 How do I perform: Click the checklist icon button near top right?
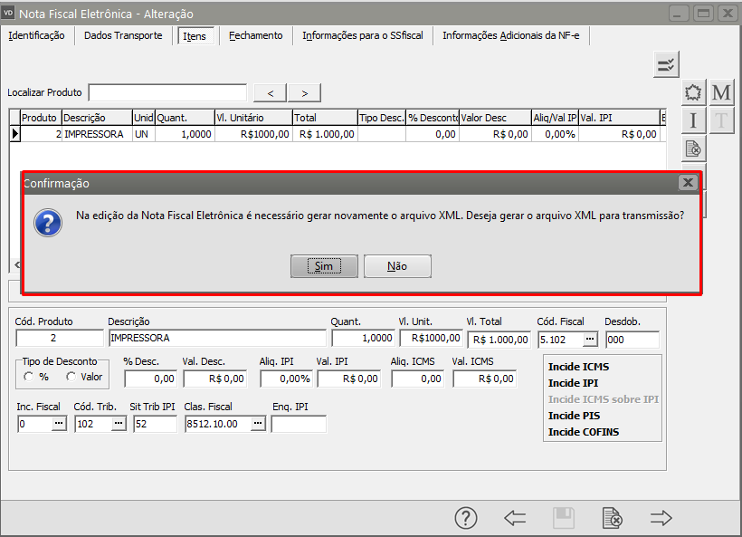pos(666,64)
